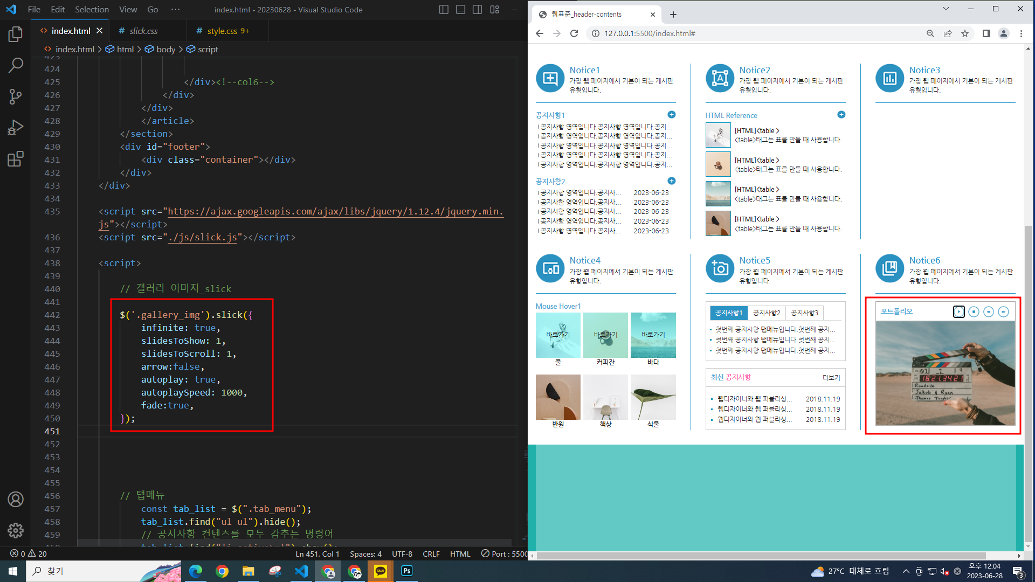Open Chrome tab search dropdown chevron
The image size is (1035, 582).
[946, 9]
